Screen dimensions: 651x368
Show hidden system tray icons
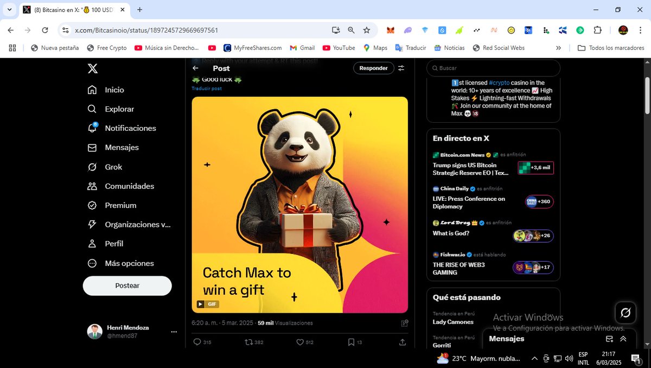tap(534, 358)
